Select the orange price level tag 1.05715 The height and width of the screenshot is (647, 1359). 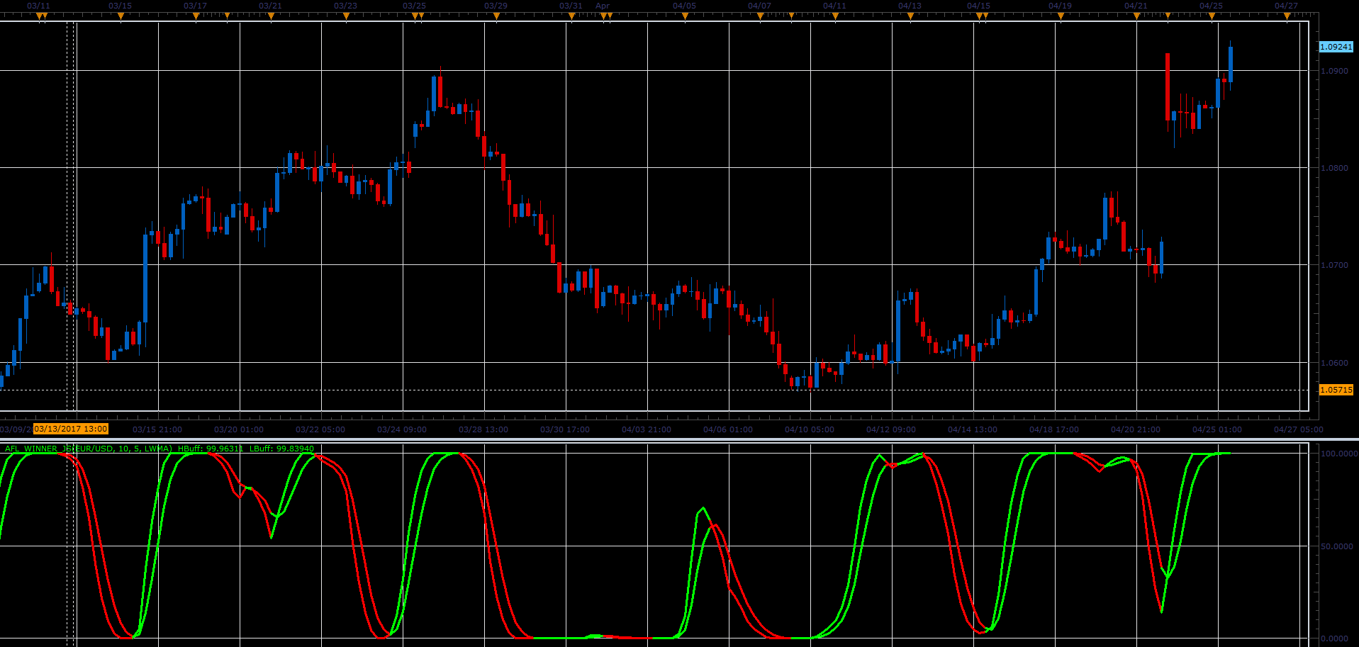tap(1336, 390)
